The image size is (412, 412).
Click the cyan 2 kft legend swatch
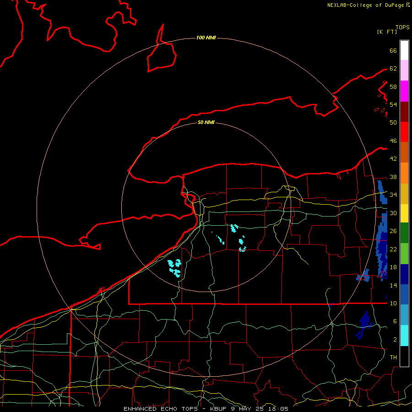click(404, 336)
